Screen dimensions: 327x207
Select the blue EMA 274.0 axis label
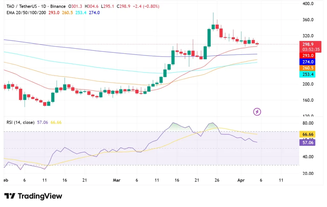point(308,62)
